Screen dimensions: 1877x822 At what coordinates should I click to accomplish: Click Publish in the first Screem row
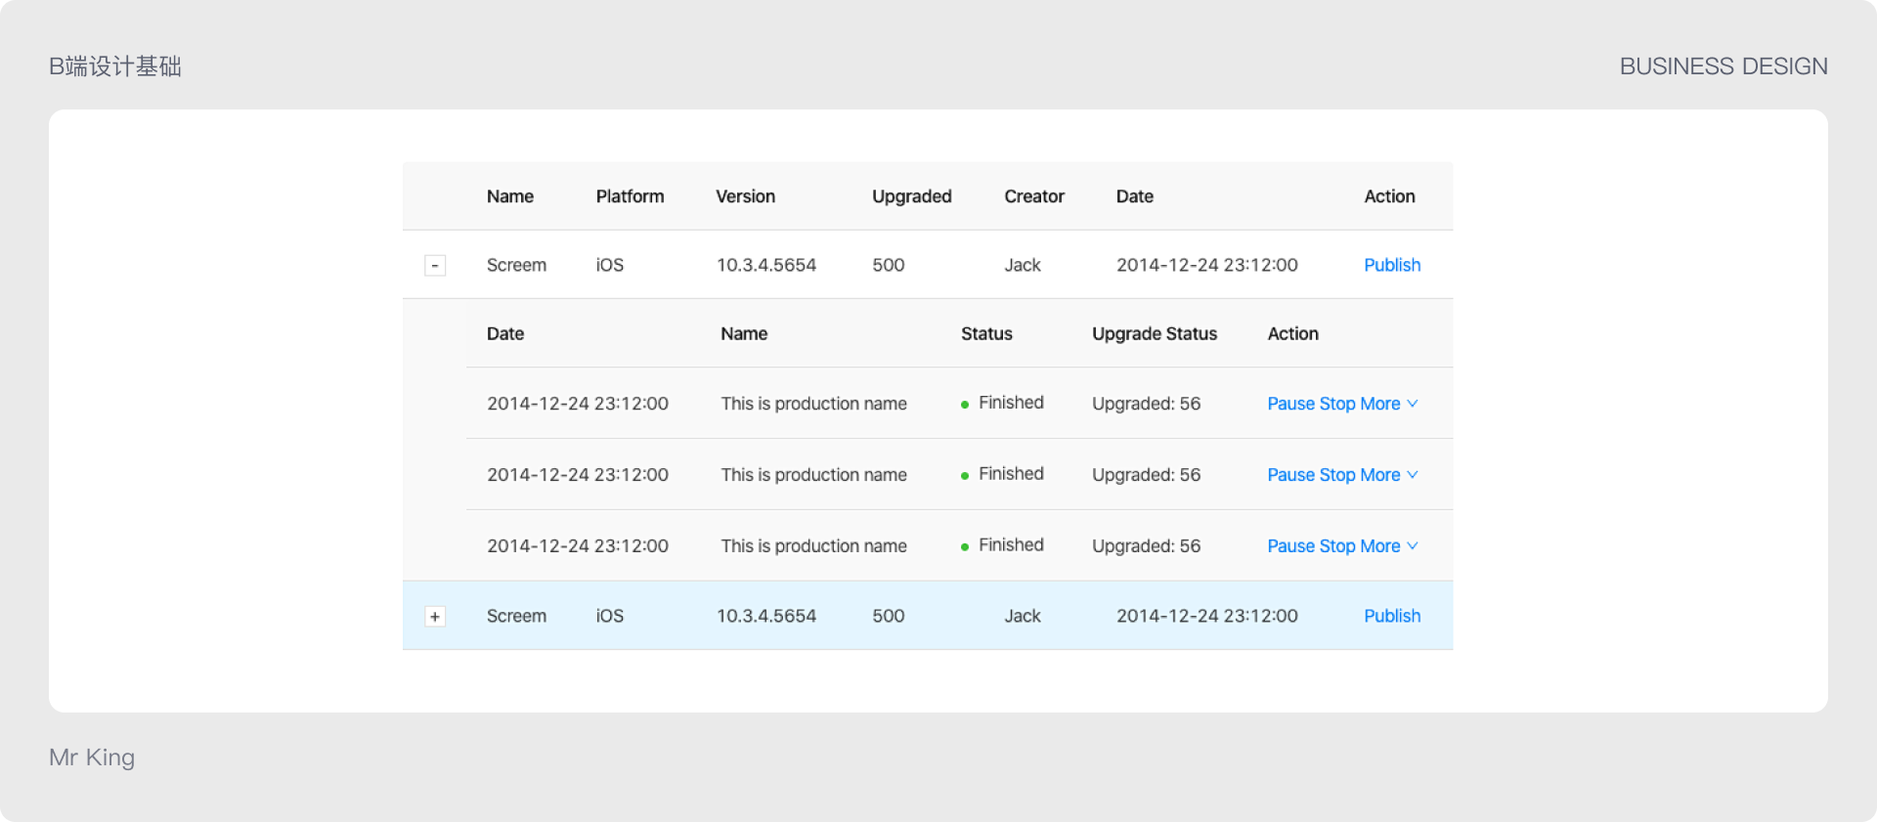(1391, 265)
